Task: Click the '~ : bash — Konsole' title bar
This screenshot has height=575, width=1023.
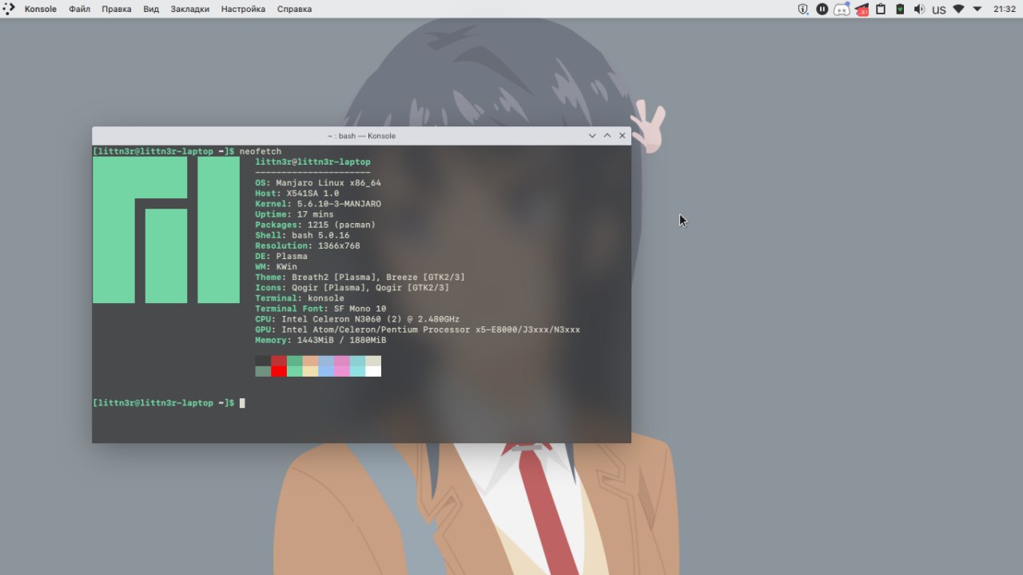Action: (361, 136)
